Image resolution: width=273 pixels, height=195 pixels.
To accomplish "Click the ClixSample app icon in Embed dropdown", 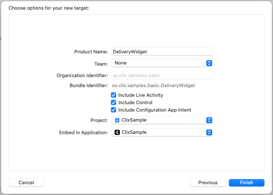I will pyautogui.click(x=117, y=132).
